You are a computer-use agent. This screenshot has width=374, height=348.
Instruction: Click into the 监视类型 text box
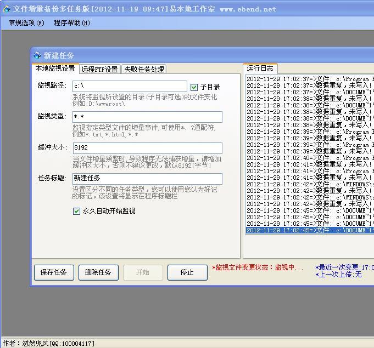[147, 117]
